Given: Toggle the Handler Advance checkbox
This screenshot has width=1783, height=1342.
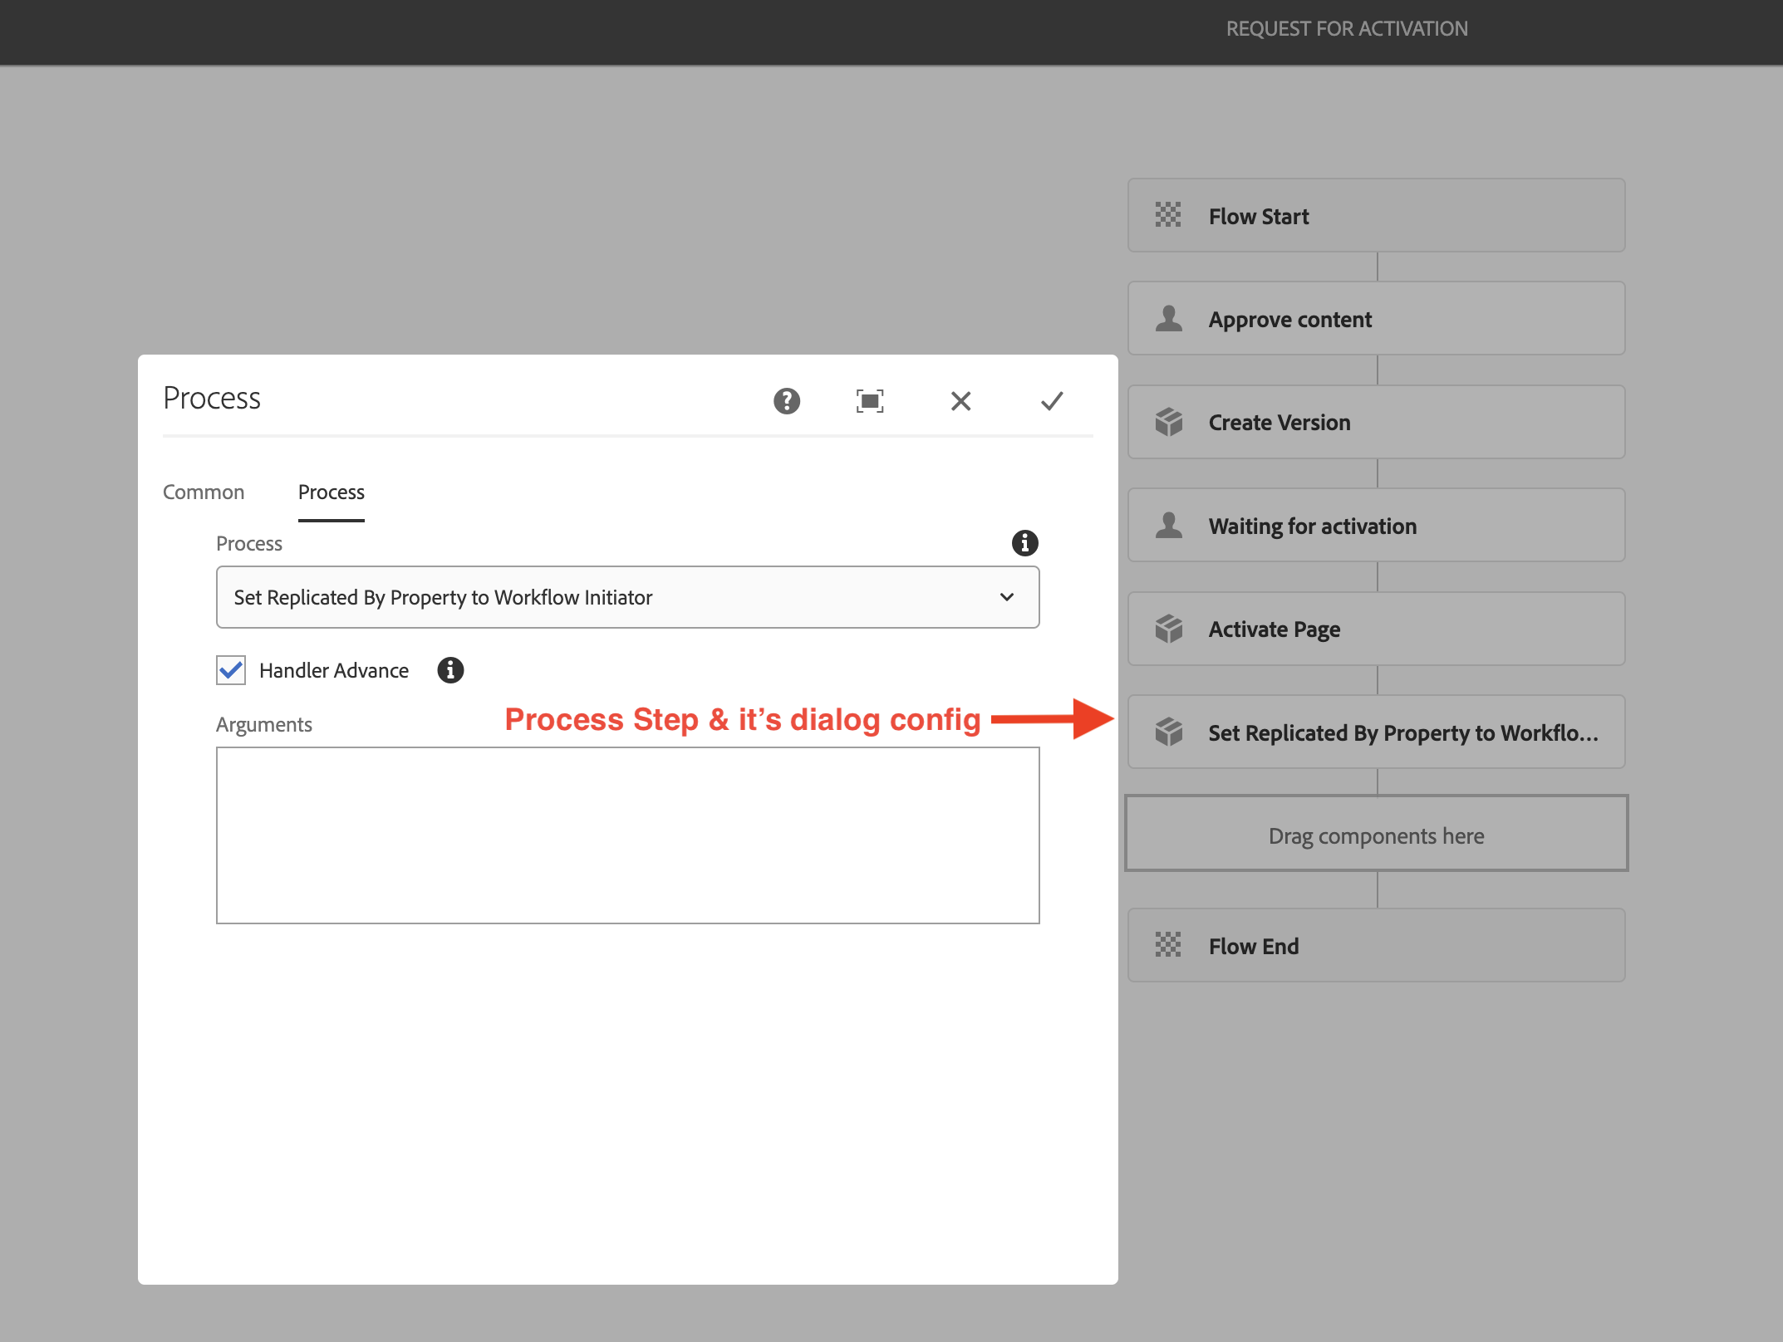Looking at the screenshot, I should 231,670.
